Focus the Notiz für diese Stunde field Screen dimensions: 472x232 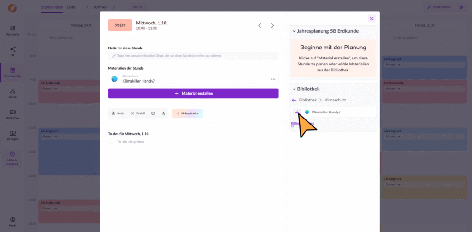pos(193,56)
